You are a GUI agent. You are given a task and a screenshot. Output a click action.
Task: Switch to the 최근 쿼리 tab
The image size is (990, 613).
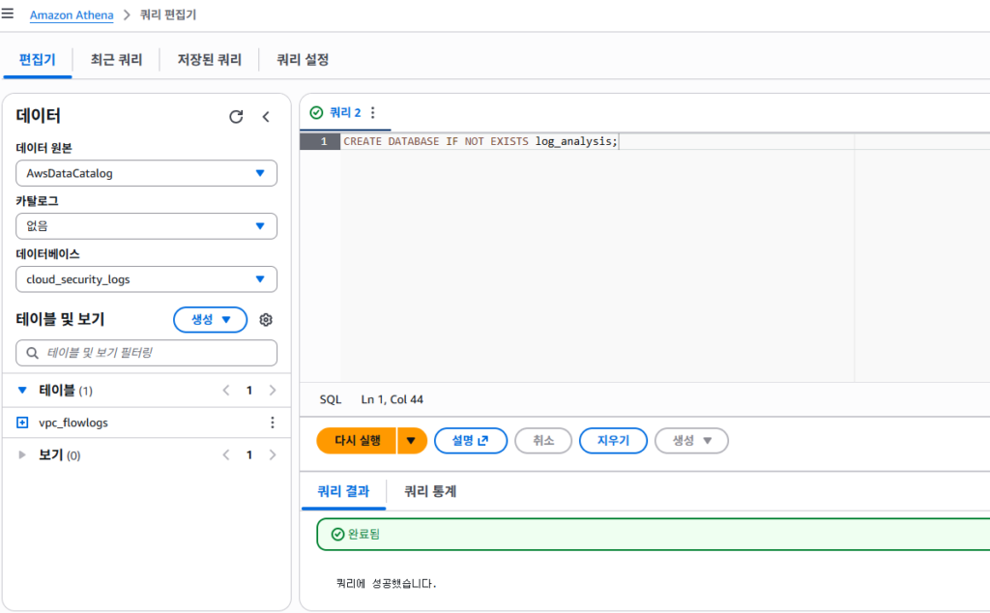click(x=116, y=60)
